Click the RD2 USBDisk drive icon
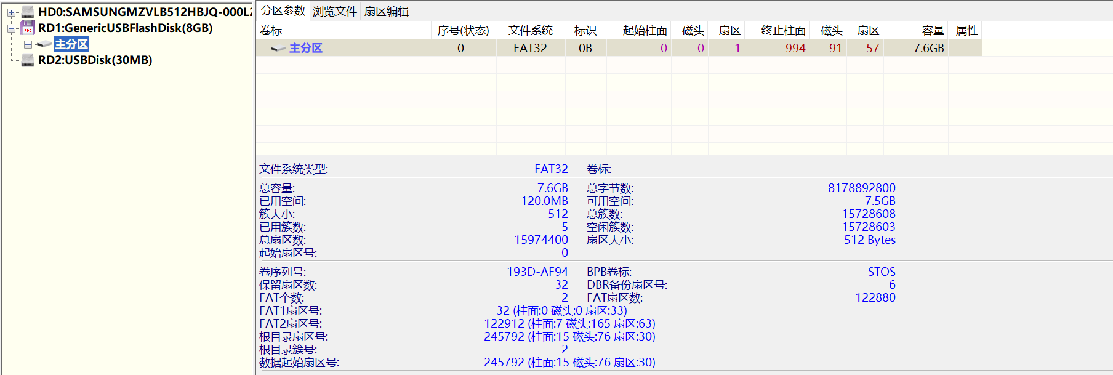The height and width of the screenshot is (375, 1113). coord(28,60)
